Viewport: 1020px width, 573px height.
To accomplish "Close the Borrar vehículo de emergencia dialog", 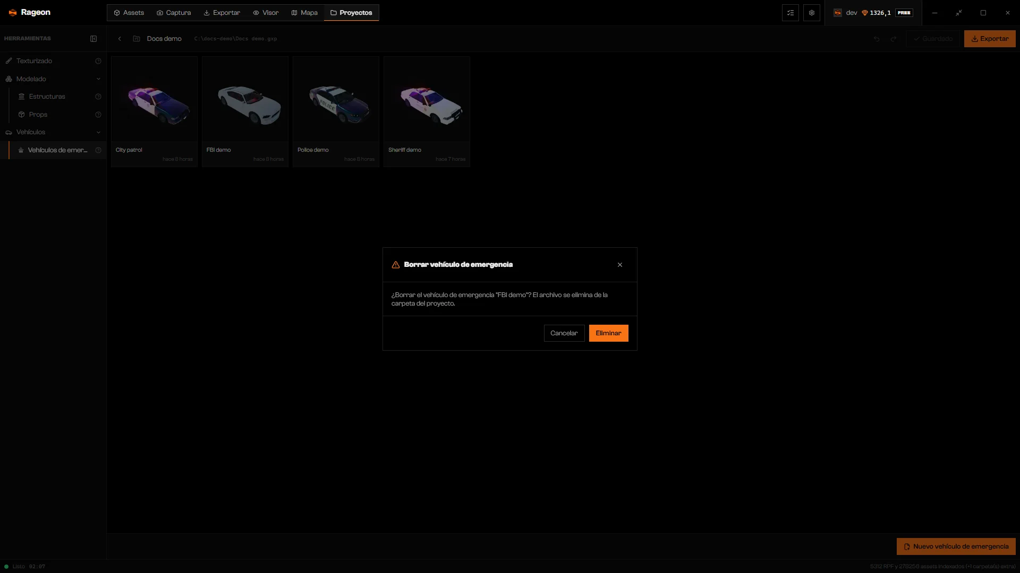I will click(620, 265).
